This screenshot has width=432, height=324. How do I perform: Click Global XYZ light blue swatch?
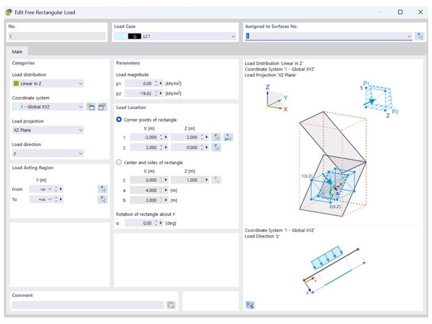16,107
